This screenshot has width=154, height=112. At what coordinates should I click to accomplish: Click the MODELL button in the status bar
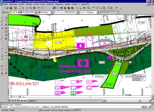(x=78, y=110)
